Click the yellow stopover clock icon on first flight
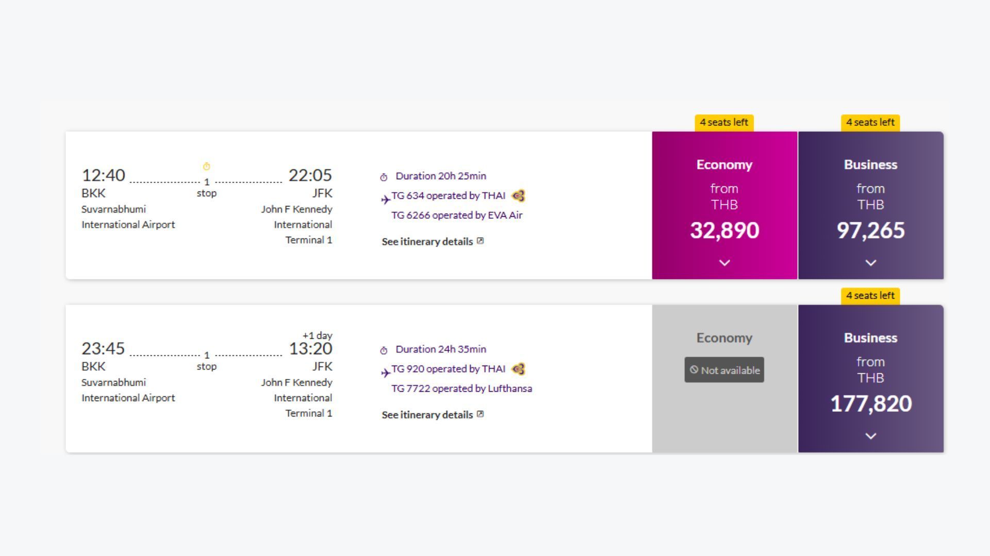Screen dimensions: 990x556 pos(206,166)
